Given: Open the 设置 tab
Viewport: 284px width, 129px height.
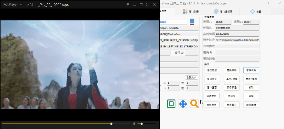Looking at the screenshot, I should coord(255,12).
